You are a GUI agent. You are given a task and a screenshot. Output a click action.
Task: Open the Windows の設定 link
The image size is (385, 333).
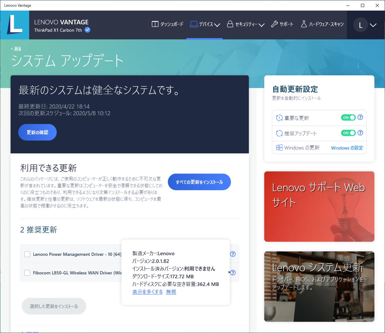(347, 148)
